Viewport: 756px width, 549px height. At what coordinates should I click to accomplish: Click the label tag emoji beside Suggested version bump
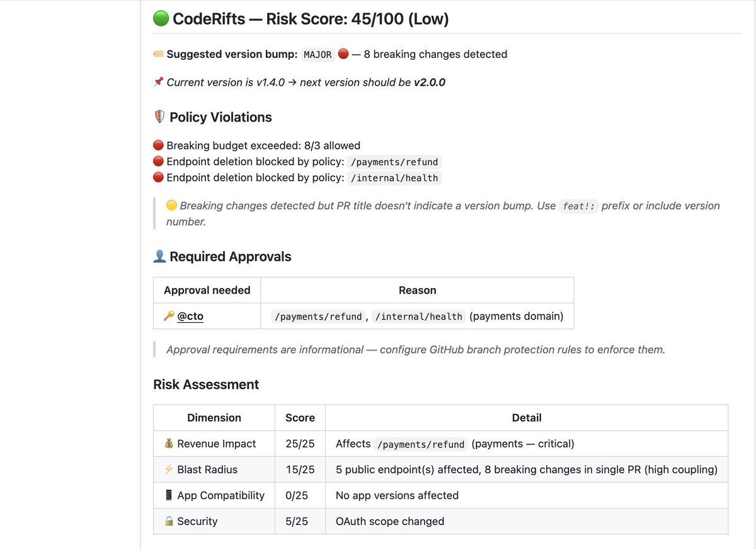click(x=159, y=54)
